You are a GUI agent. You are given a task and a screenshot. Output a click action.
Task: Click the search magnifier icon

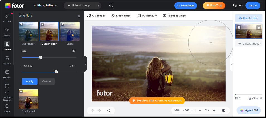(x=111, y=6)
